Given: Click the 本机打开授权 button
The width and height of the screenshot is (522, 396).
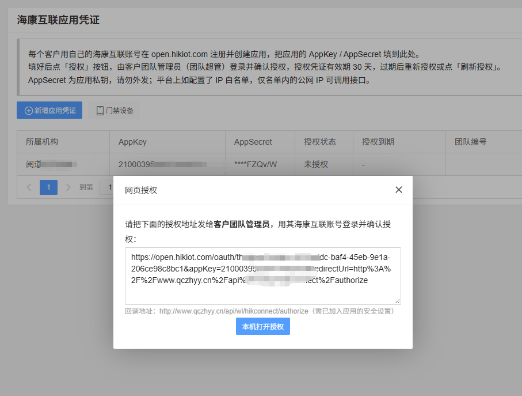Looking at the screenshot, I should pos(262,326).
